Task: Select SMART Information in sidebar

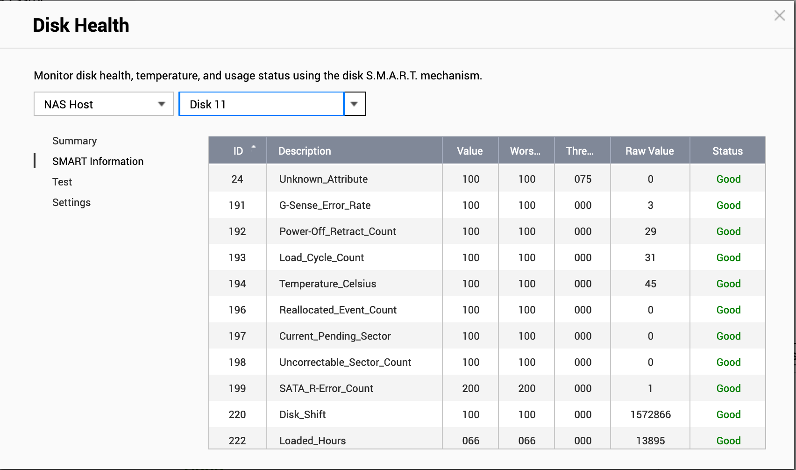Action: pos(98,161)
